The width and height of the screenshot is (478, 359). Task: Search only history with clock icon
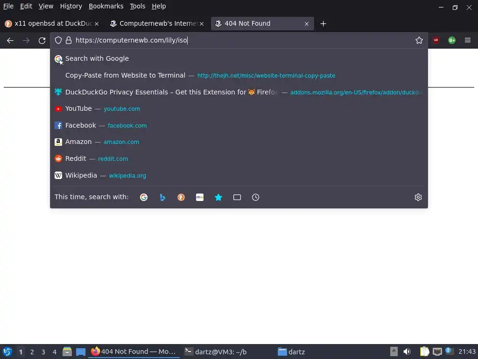pyautogui.click(x=255, y=197)
